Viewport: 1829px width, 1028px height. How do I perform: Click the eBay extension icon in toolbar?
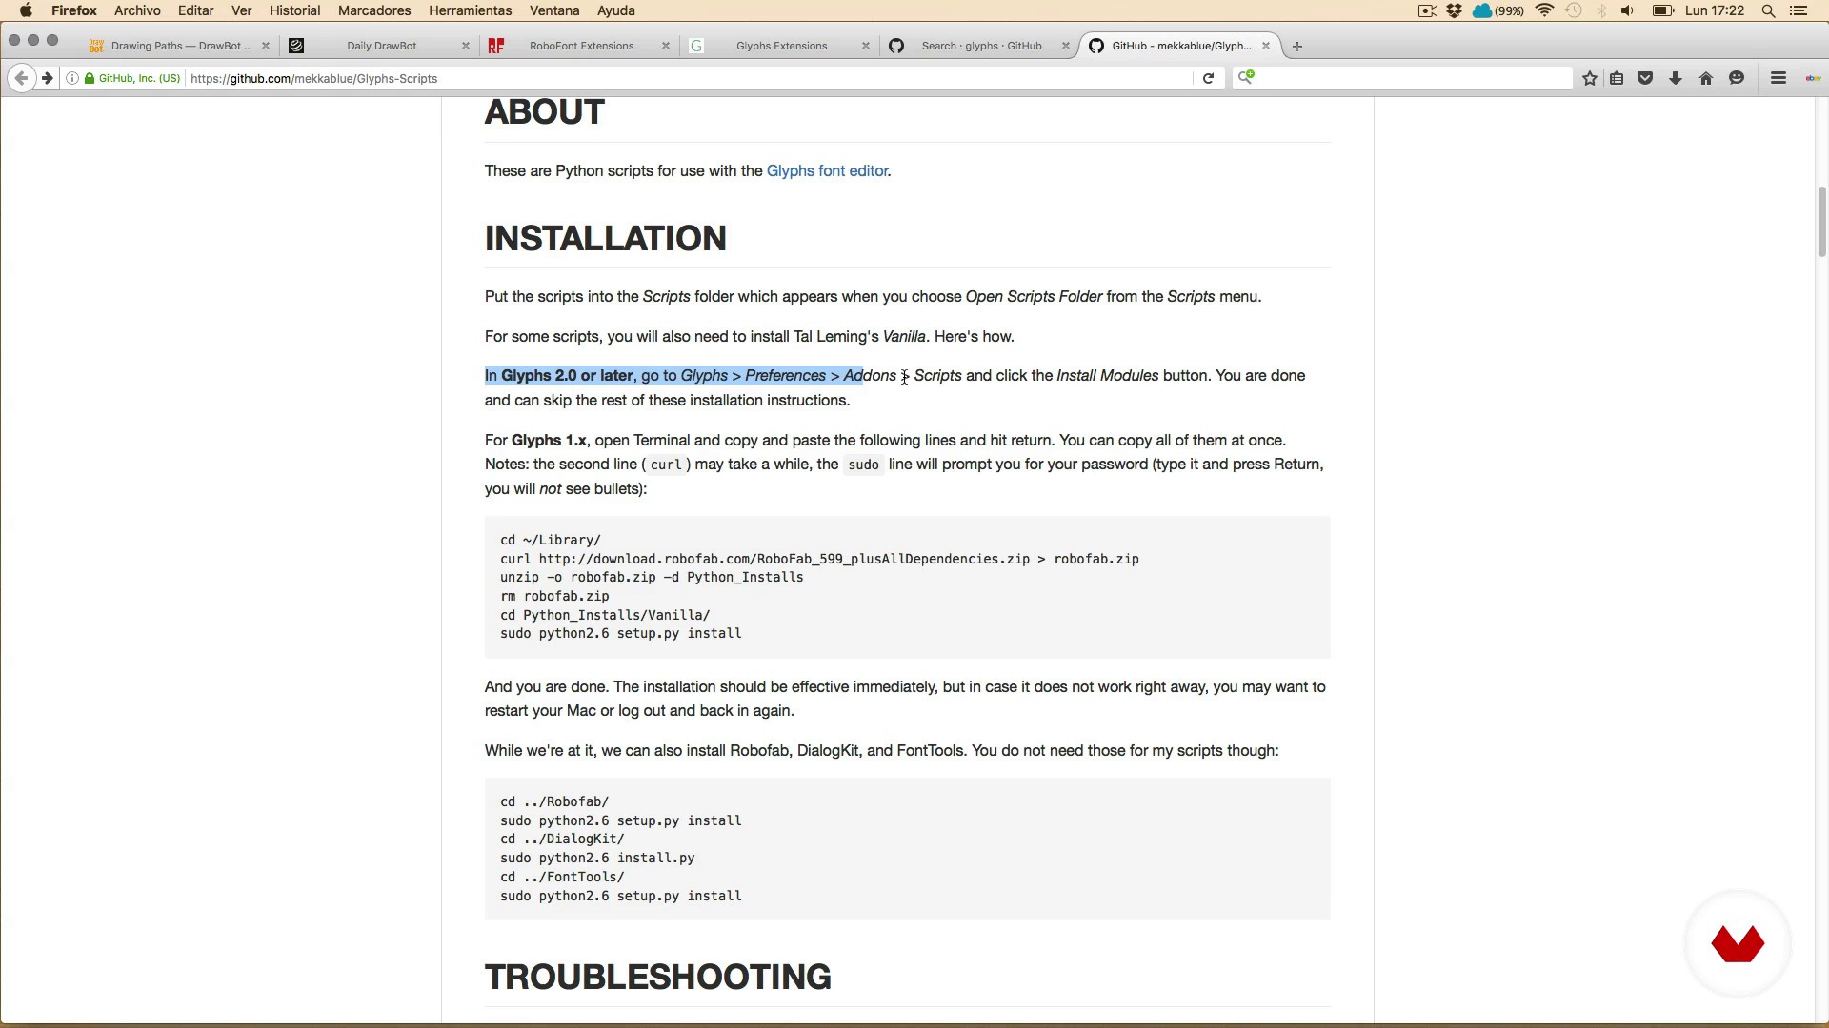pyautogui.click(x=1812, y=78)
